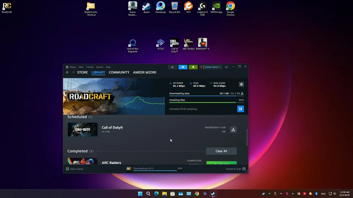Open File Explorer from taskbar
This screenshot has height=198, width=353.
164,194
